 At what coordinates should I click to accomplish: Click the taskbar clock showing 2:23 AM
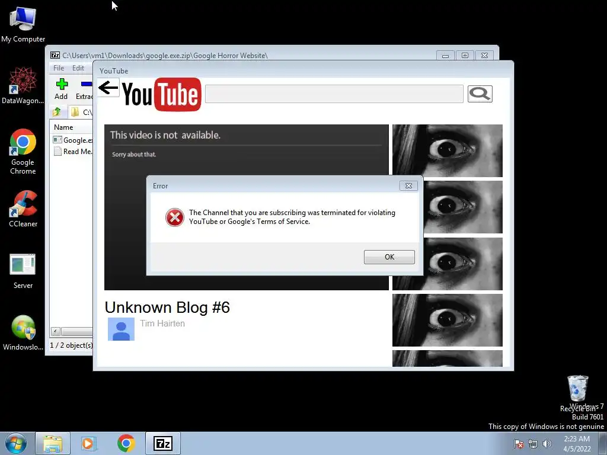pyautogui.click(x=577, y=443)
